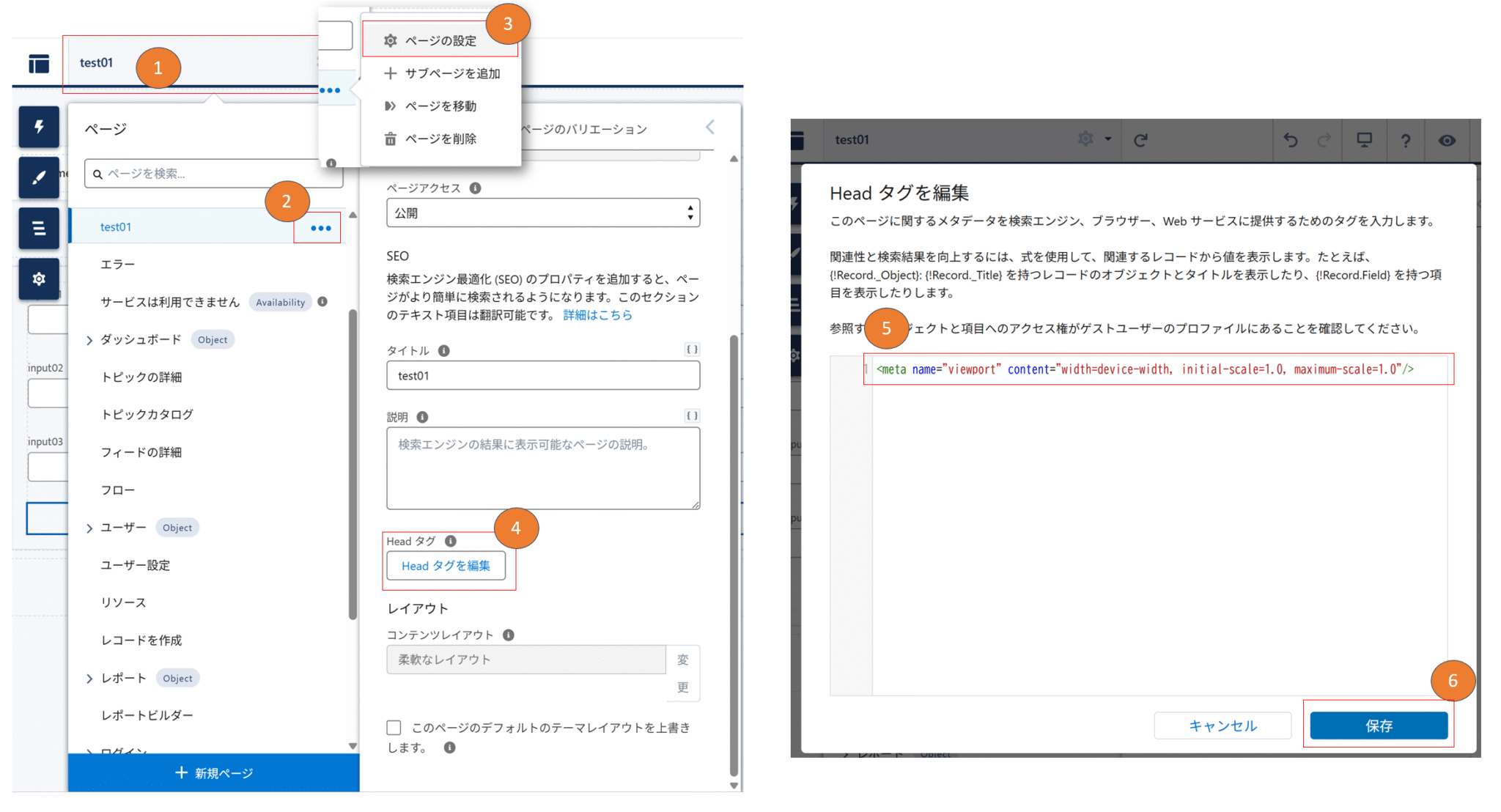The height and width of the screenshot is (812, 1501).
Task: Click the 新規ページ button at bottom
Action: [214, 772]
